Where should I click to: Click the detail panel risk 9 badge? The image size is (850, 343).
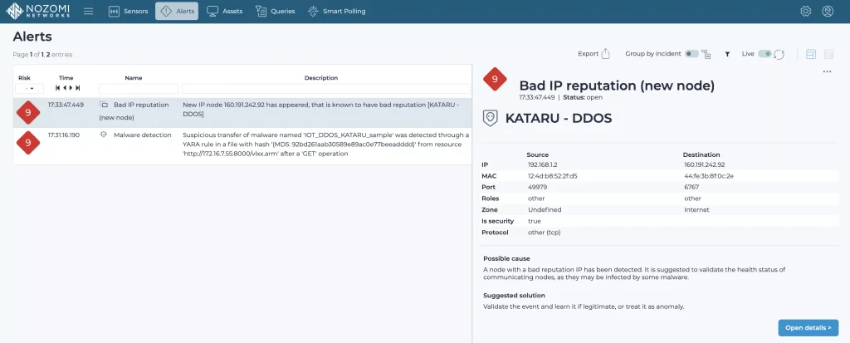click(495, 79)
